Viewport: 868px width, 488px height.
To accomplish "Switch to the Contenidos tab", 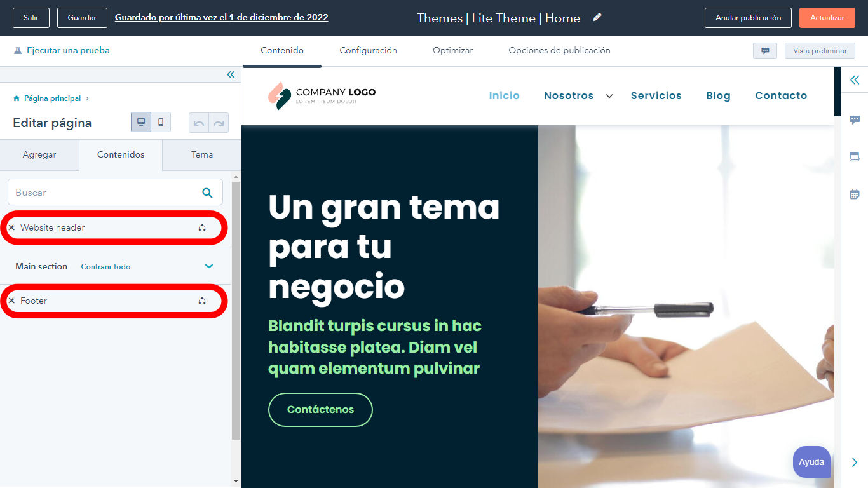I will 121,154.
